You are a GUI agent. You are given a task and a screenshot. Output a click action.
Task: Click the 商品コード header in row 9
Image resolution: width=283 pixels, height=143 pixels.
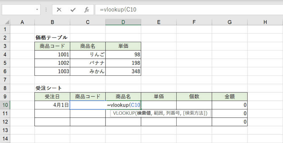coord(88,97)
